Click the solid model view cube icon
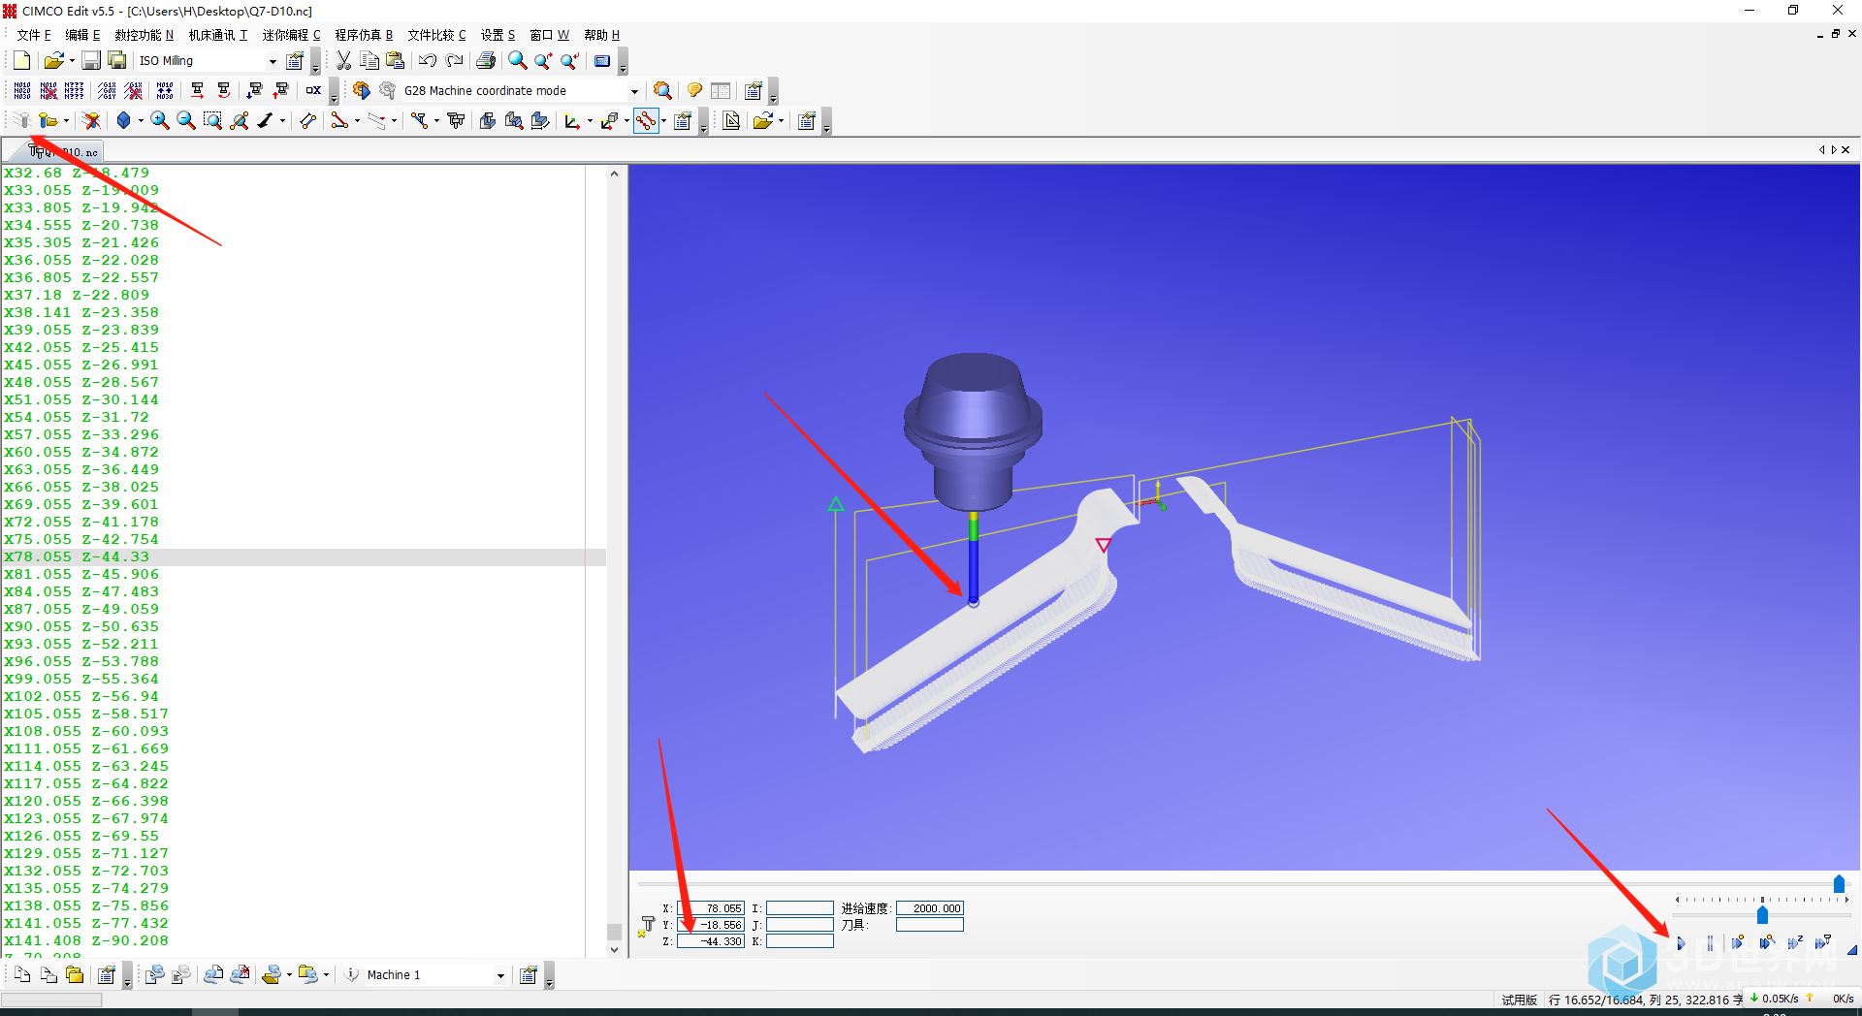The image size is (1862, 1016). click(x=123, y=121)
